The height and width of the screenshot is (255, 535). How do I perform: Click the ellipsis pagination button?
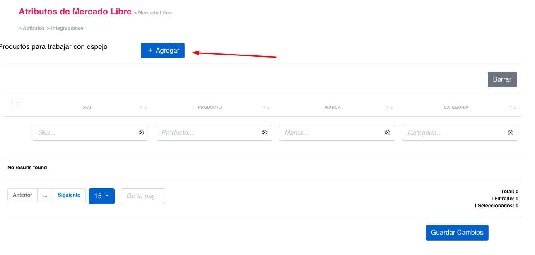coord(45,195)
